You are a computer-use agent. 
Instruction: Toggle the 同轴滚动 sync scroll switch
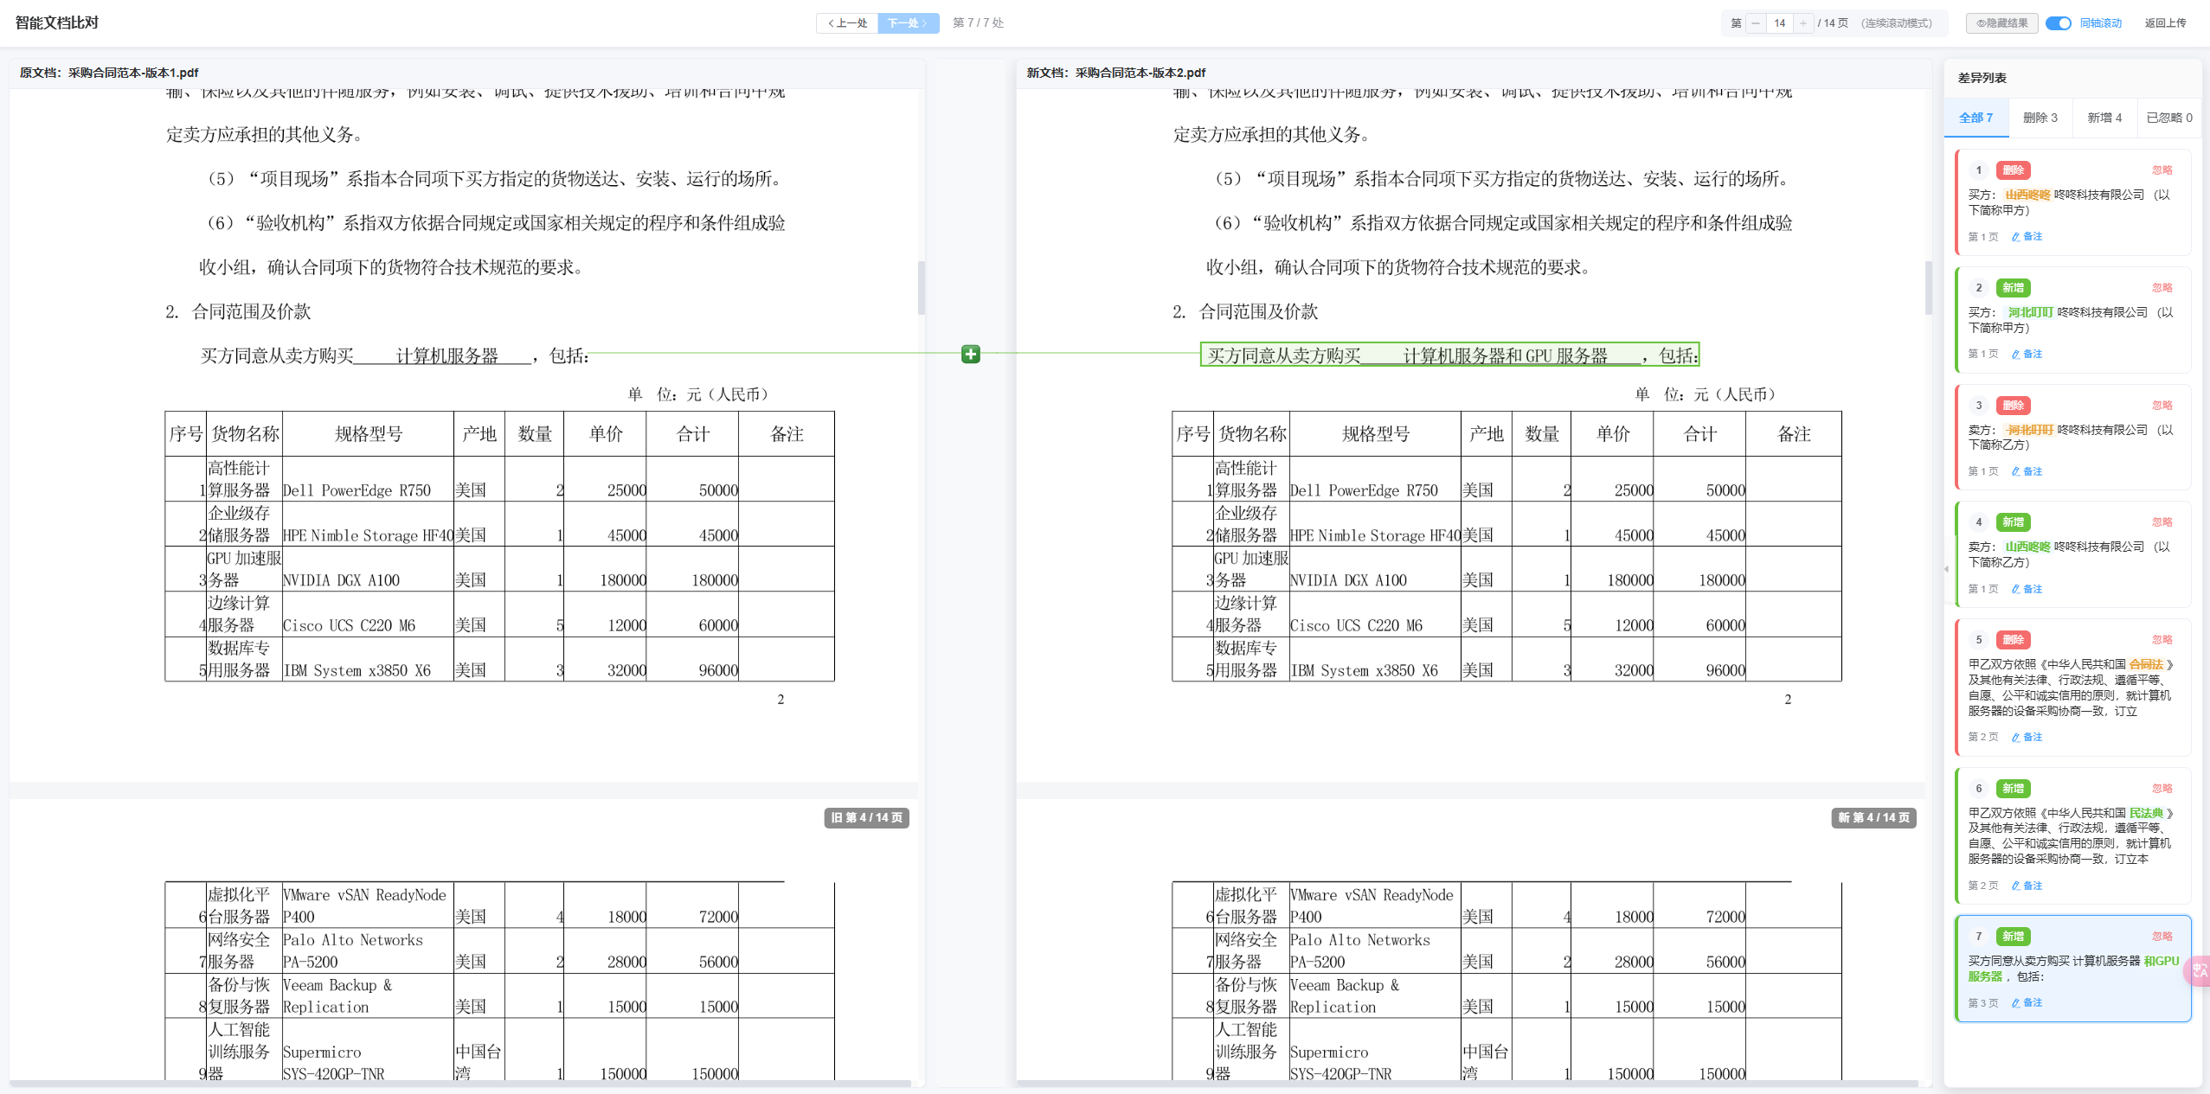(2058, 23)
